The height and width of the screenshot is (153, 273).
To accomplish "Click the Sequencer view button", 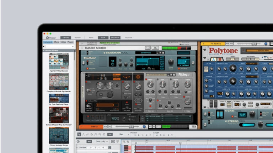I will (x=115, y=38).
